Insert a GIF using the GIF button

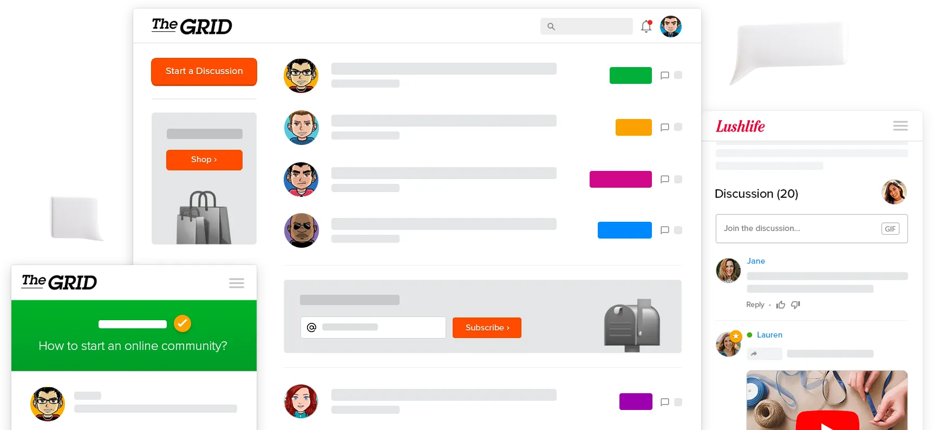[890, 229]
